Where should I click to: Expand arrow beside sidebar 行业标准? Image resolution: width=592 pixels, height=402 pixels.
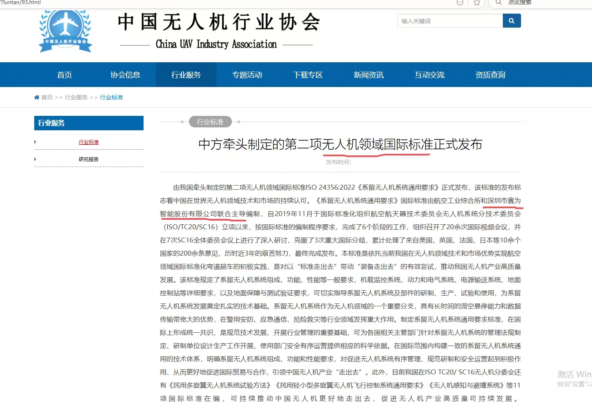pyautogui.click(x=35, y=142)
